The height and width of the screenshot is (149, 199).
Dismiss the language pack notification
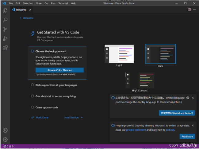(x=193, y=98)
